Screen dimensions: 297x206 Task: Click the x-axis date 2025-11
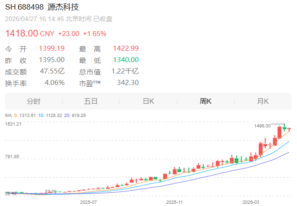174,202
